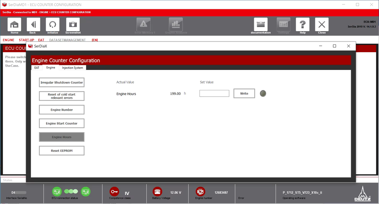Screen dimensions: 379x204
Task: Click the competence class key icon
Action: (114, 191)
